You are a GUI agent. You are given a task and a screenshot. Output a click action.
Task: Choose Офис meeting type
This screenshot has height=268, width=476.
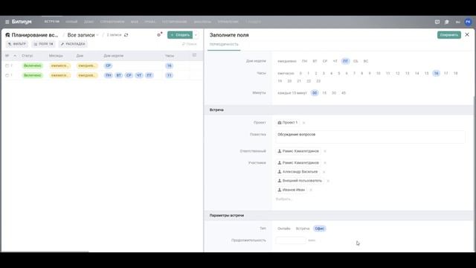pos(319,229)
